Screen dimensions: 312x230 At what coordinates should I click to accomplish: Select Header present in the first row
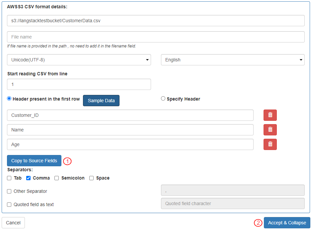(x=9, y=99)
